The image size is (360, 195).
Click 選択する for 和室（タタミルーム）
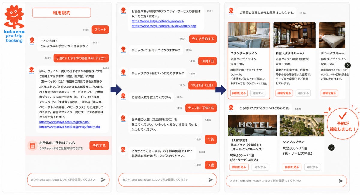coord(303,93)
